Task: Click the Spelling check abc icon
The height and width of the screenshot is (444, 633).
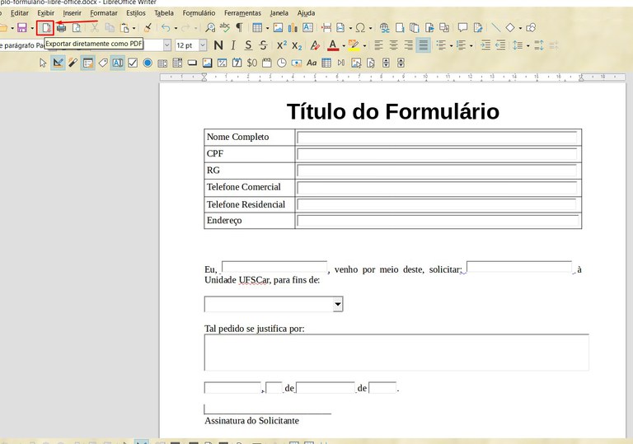Action: [x=224, y=27]
